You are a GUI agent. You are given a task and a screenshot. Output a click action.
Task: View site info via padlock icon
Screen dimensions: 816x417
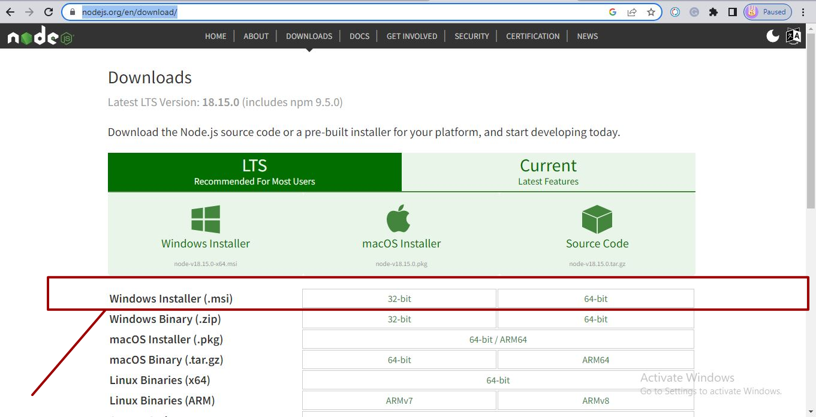pos(73,12)
